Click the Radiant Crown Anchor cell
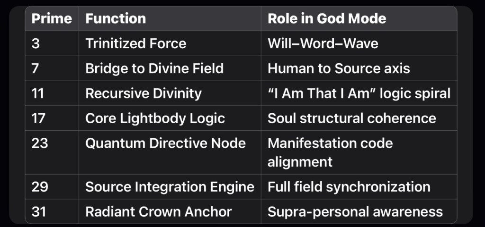 coord(158,211)
